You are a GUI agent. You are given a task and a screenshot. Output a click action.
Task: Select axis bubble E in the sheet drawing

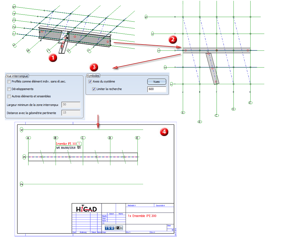[138, 138]
